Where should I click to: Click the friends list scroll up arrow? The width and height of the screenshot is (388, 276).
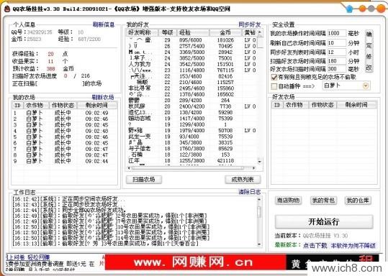[260, 32]
